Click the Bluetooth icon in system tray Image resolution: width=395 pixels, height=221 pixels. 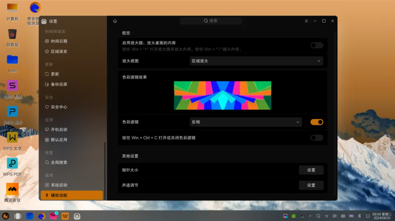[x=359, y=216]
